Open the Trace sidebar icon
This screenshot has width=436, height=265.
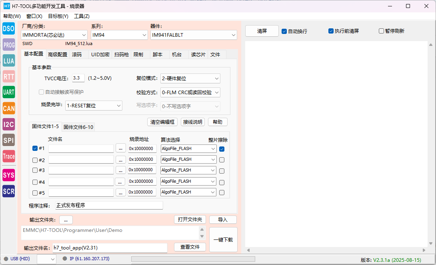[9, 156]
